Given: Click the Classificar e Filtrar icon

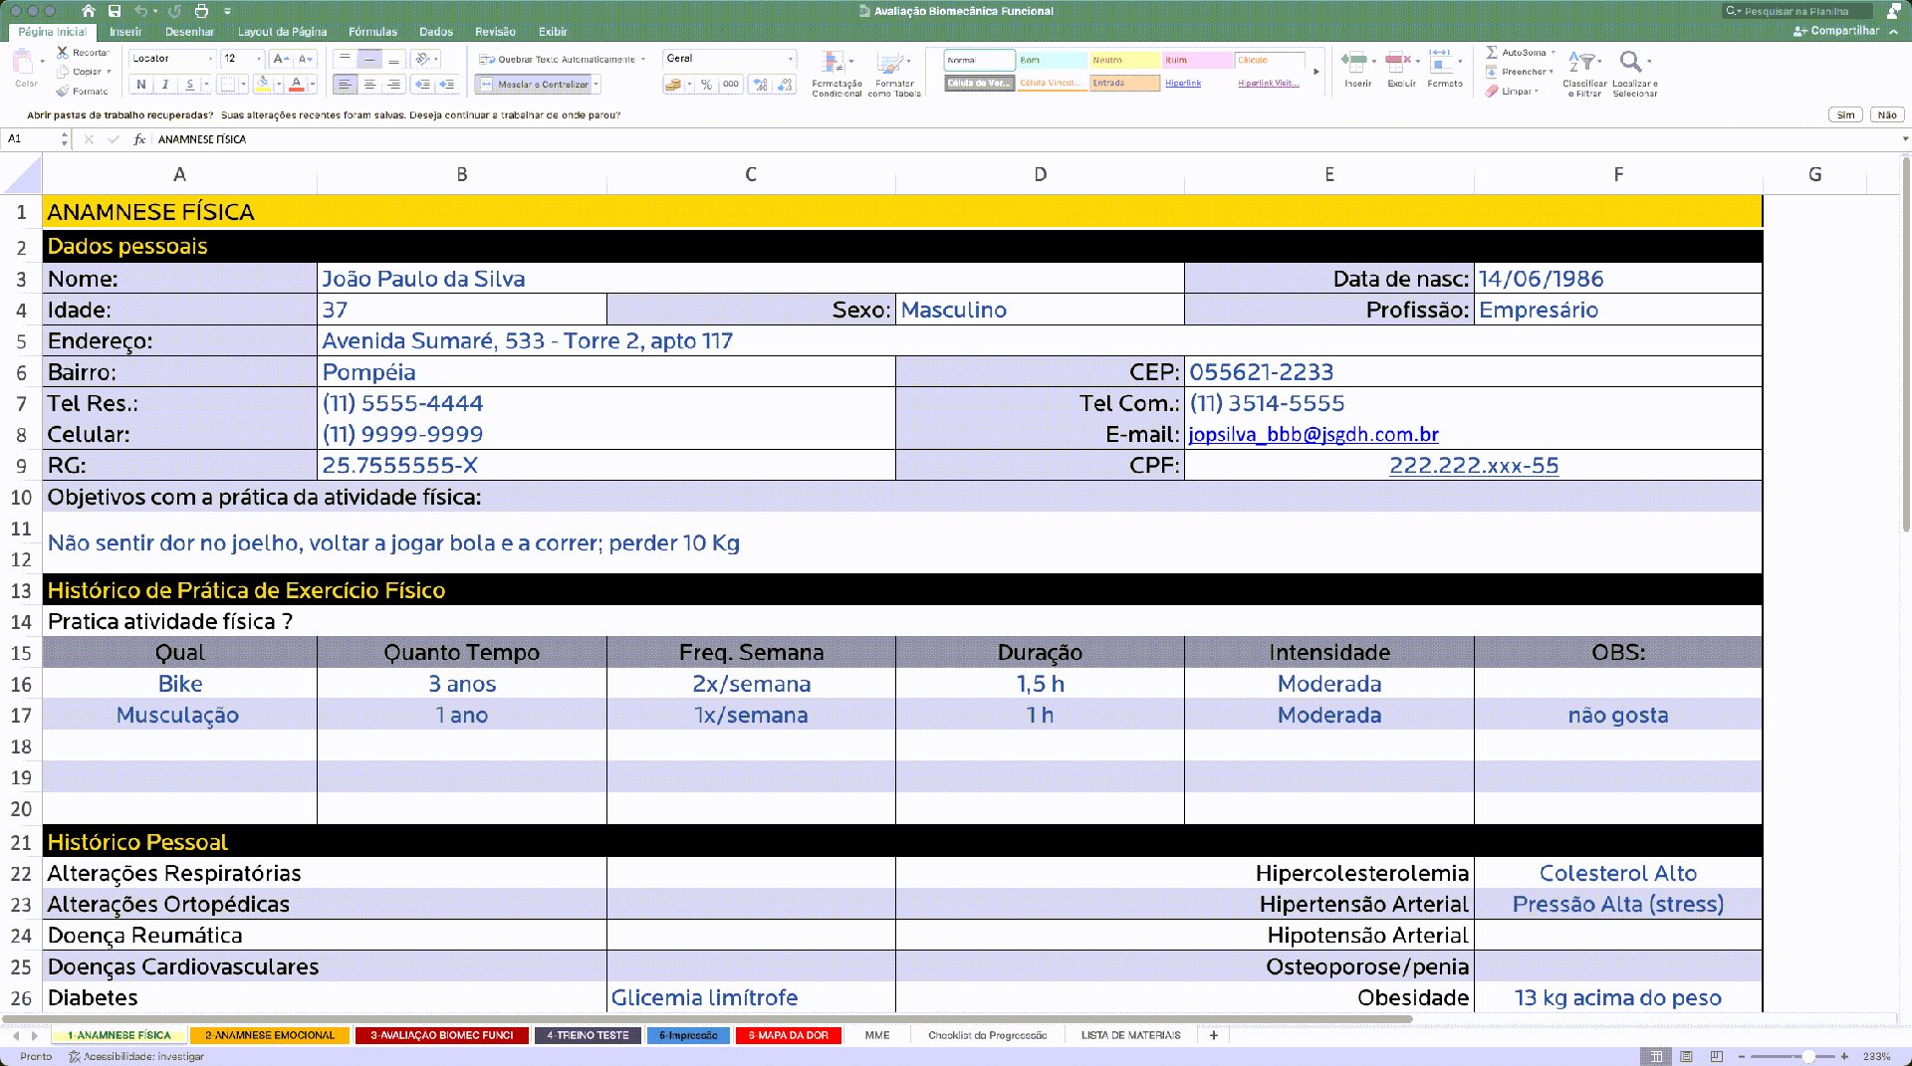Looking at the screenshot, I should point(1581,64).
